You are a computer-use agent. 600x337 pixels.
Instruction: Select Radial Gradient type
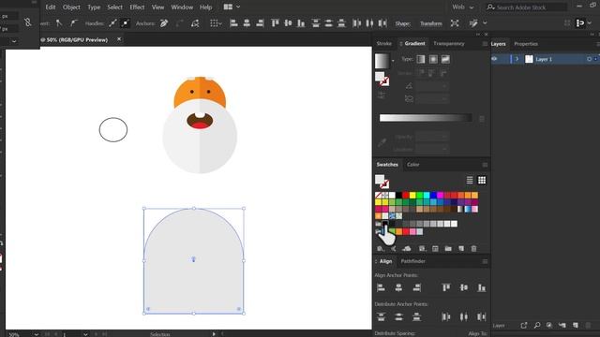point(433,59)
